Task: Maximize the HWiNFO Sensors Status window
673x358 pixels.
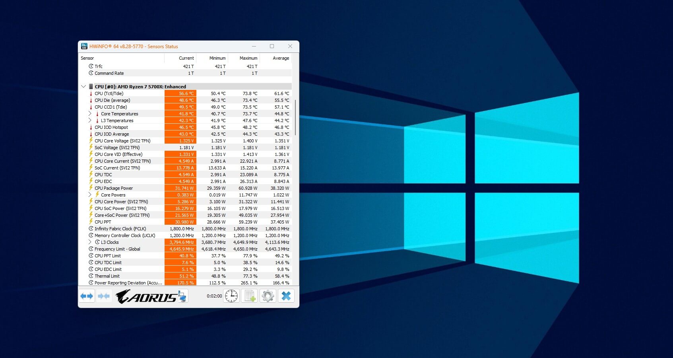Action: (x=272, y=46)
